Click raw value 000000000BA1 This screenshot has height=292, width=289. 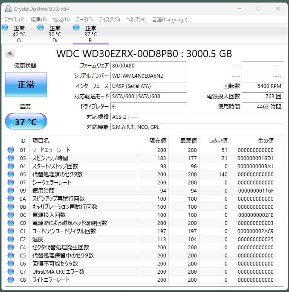pos(255,166)
